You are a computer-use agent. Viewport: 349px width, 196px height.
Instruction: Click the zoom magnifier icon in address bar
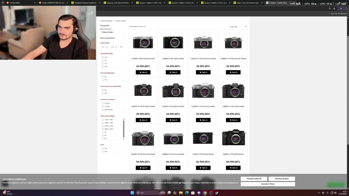(330, 8)
